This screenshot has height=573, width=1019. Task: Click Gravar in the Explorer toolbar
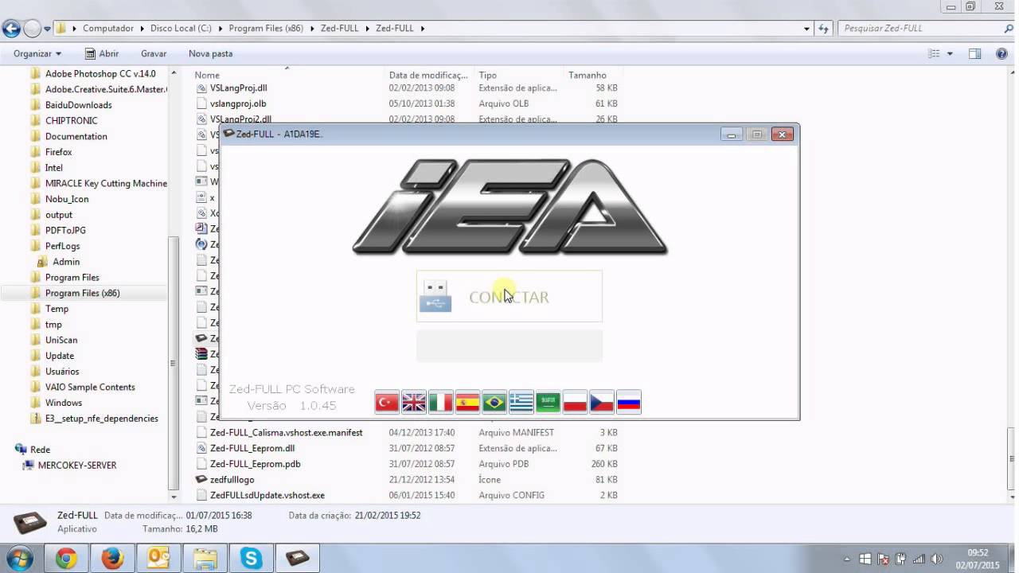[154, 53]
